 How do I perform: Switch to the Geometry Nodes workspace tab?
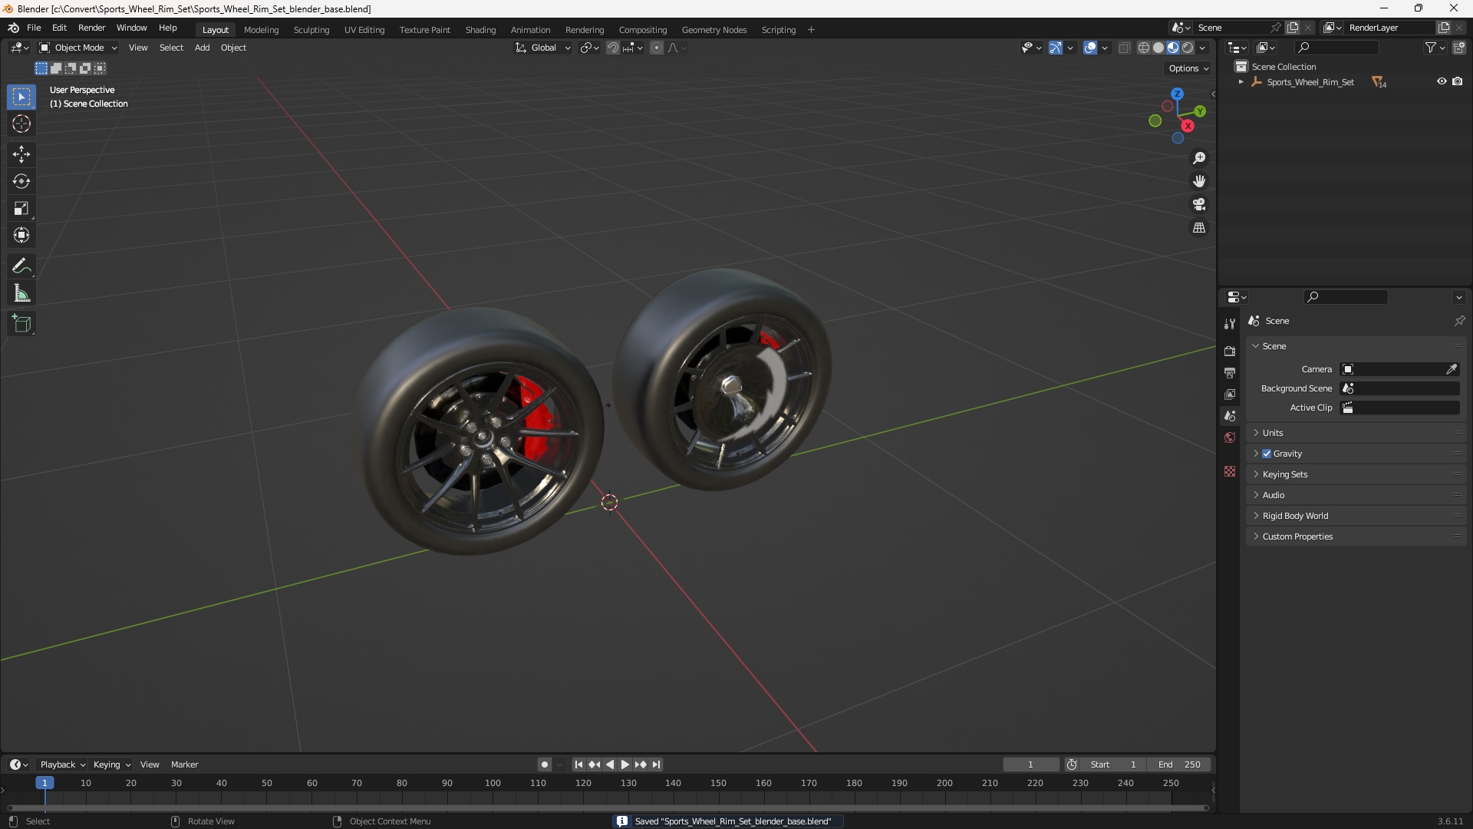(713, 30)
